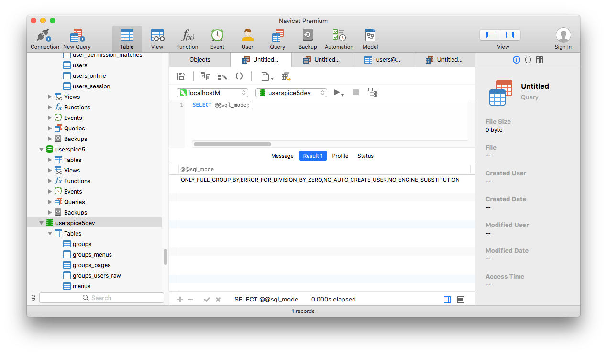Expand Functions under userspice5

(50, 181)
